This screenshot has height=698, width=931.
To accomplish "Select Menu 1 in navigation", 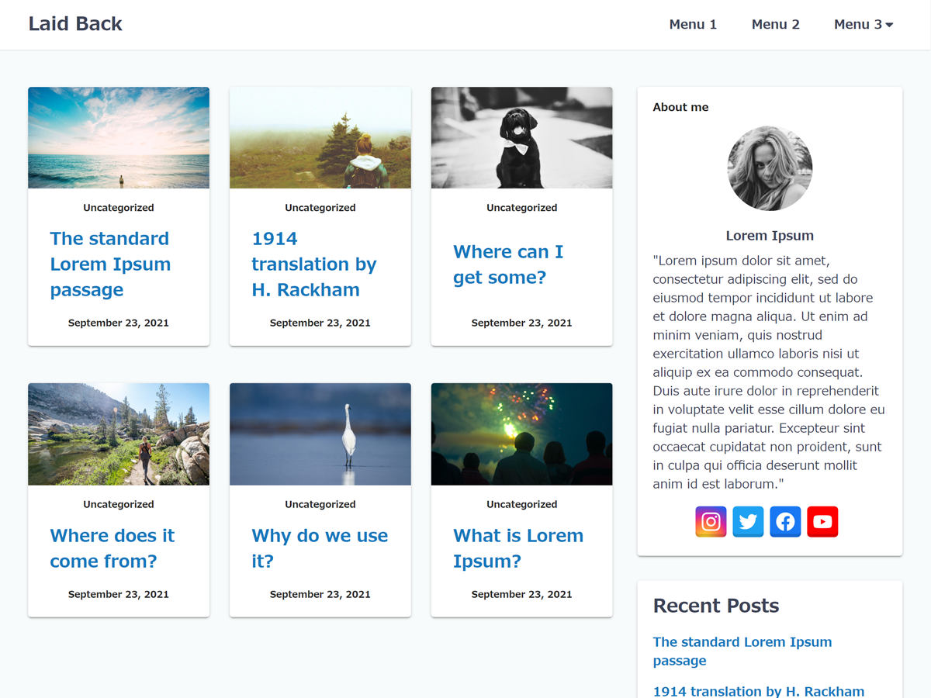I will (x=693, y=25).
